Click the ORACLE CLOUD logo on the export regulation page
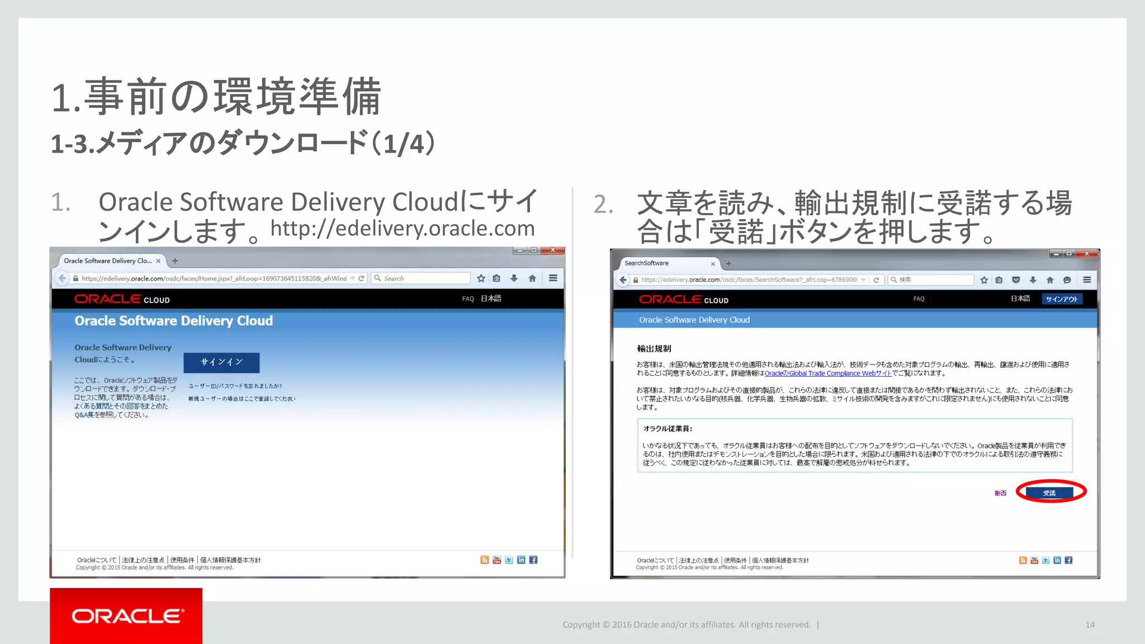The image size is (1145, 644). click(684, 300)
